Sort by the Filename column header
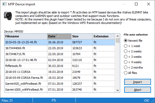 26,37
